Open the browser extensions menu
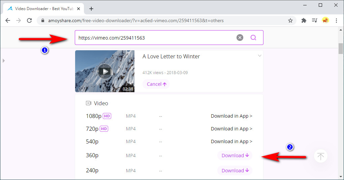The image size is (344, 180). click(x=304, y=20)
